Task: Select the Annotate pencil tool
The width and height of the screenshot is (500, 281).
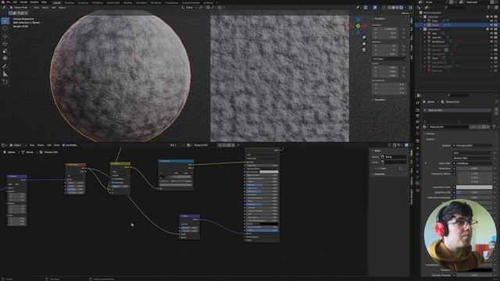Action: [x=5, y=66]
